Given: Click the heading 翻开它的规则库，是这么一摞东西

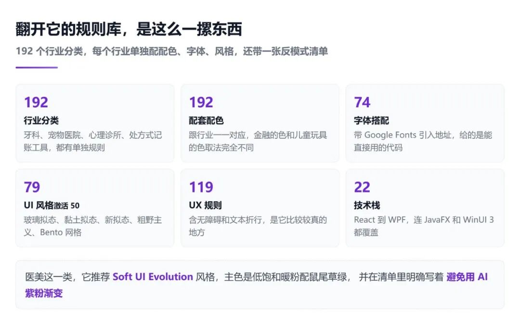Looking at the screenshot, I should tap(129, 29).
